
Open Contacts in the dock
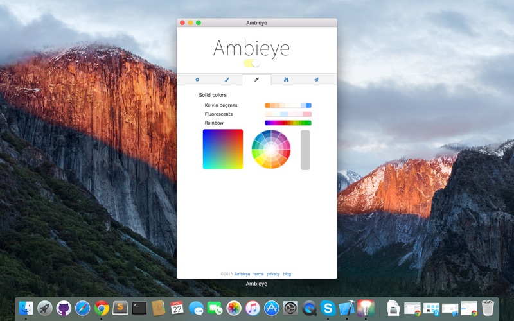click(158, 308)
